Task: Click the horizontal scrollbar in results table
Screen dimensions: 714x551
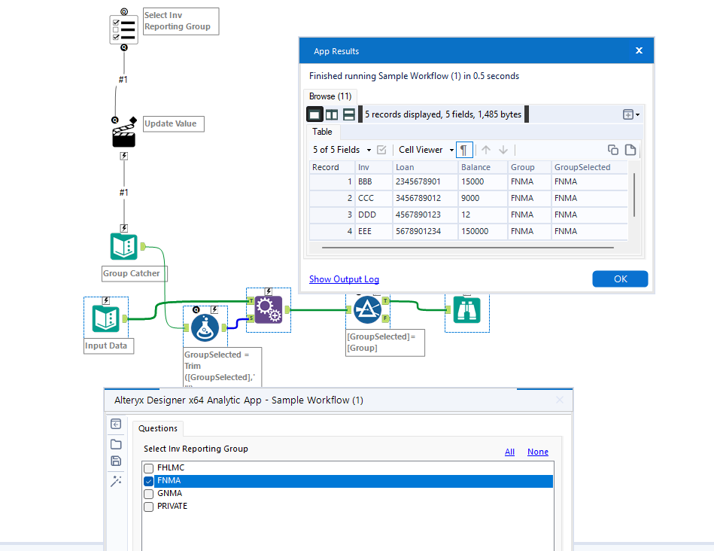Action: click(x=468, y=248)
